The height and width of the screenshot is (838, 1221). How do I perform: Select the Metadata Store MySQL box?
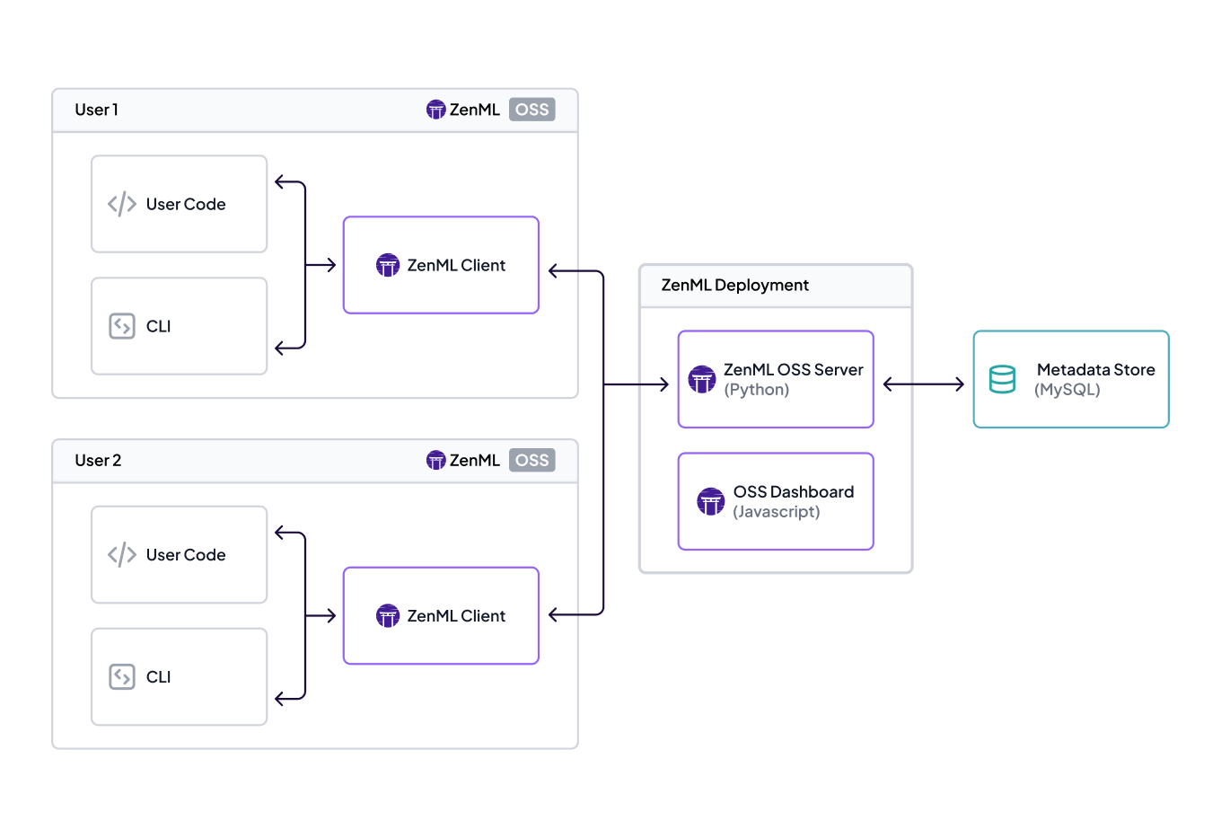[x=1070, y=379]
